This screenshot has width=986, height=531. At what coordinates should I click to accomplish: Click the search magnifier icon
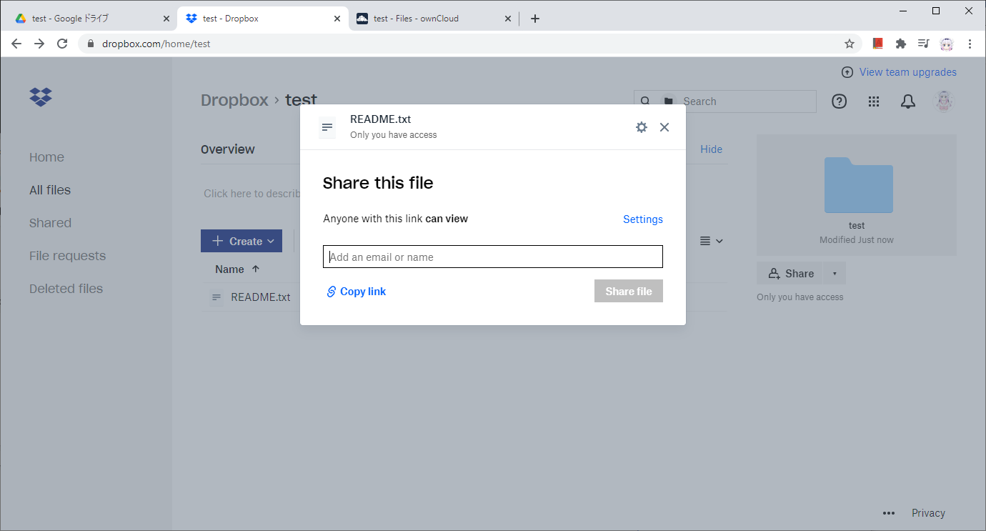645,101
